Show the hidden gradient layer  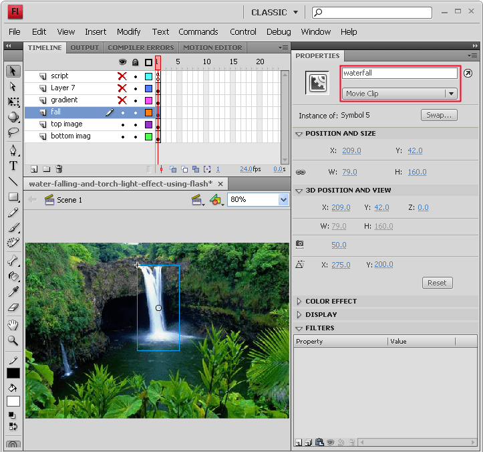tap(122, 100)
